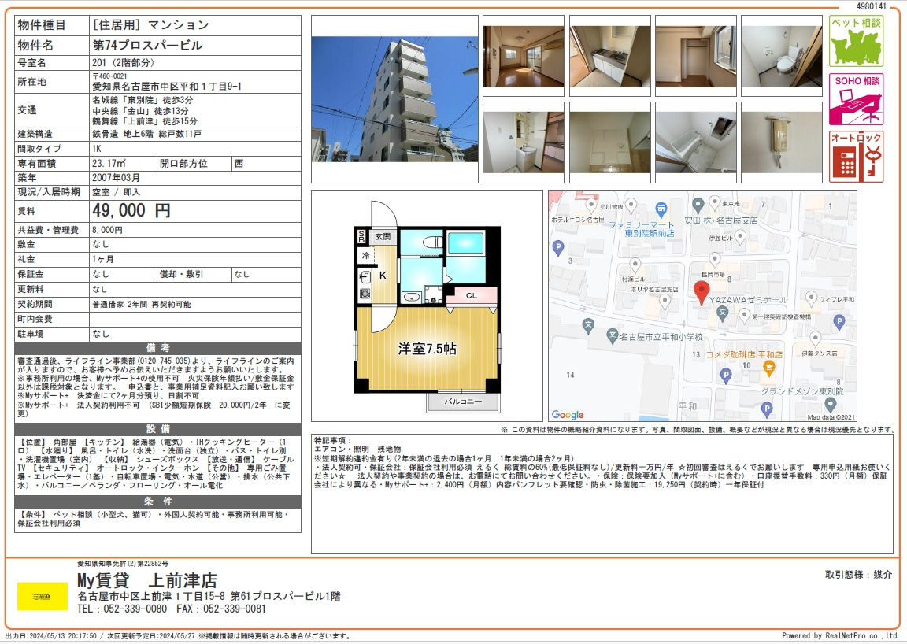Click the red location pin on map
Image resolution: width=907 pixels, height=644 pixels.
click(x=702, y=293)
